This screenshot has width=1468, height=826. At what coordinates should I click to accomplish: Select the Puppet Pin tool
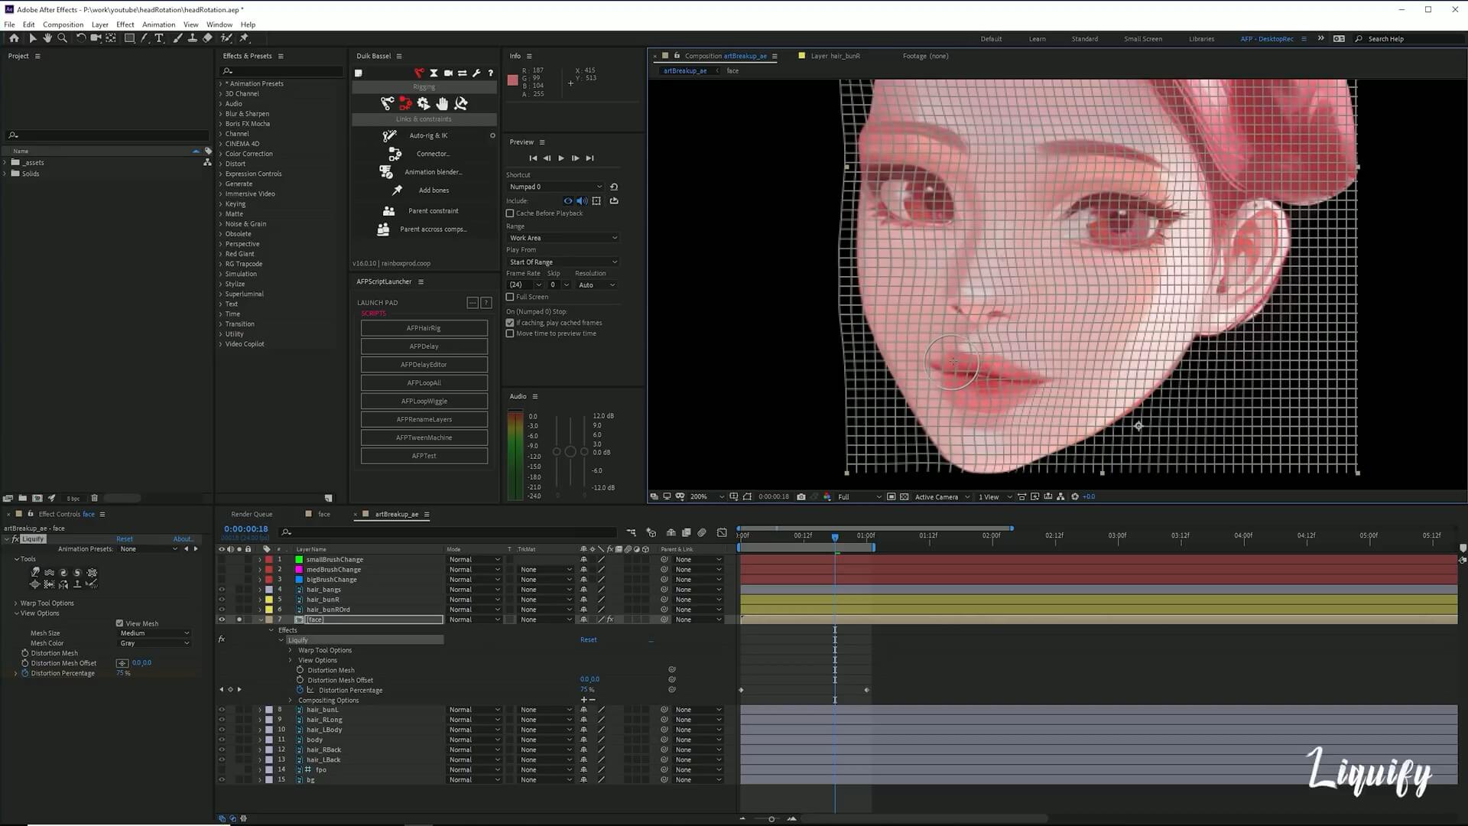point(245,38)
